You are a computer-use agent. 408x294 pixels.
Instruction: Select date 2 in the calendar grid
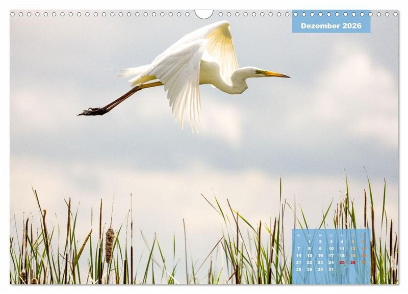click(x=320, y=242)
